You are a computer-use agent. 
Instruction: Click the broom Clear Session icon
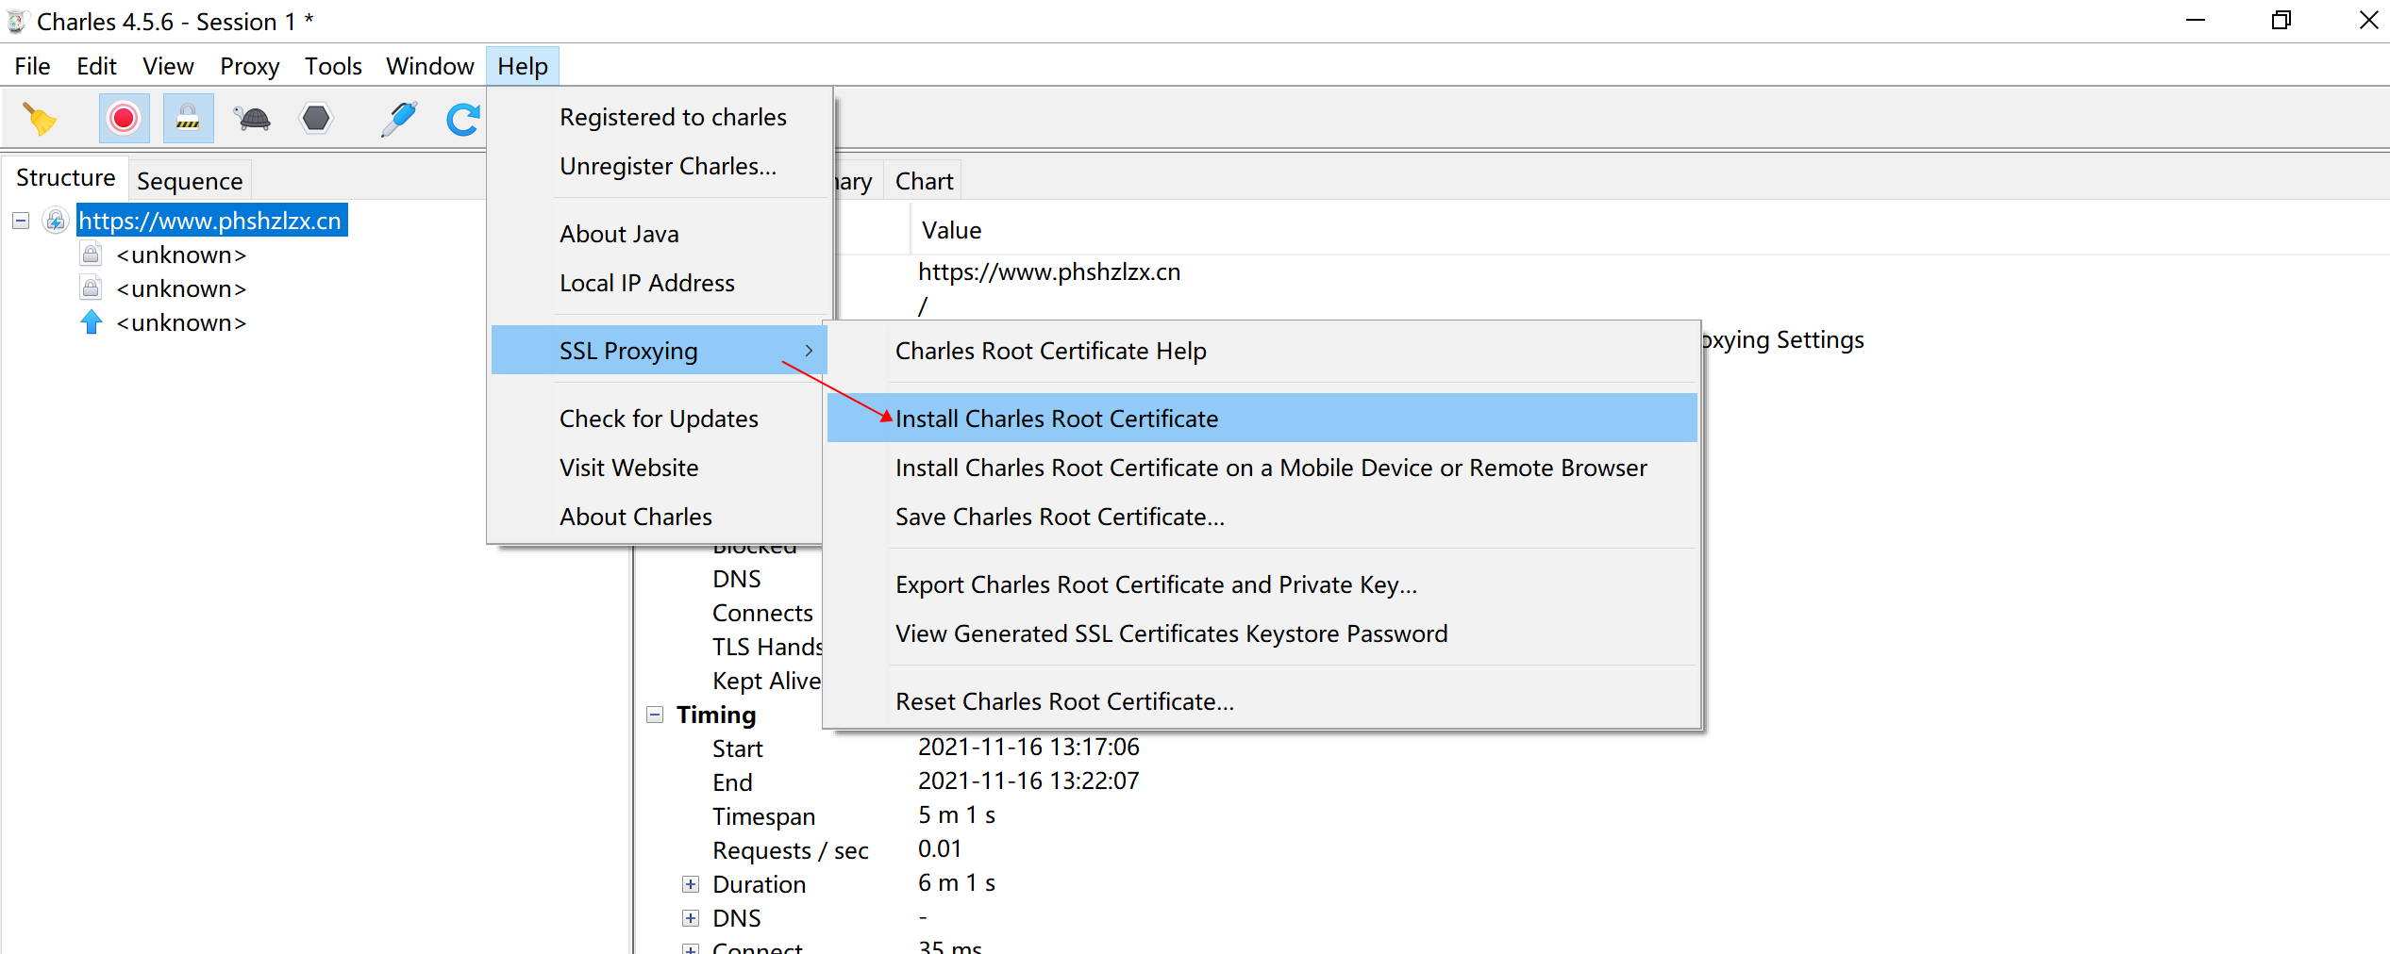click(x=39, y=119)
